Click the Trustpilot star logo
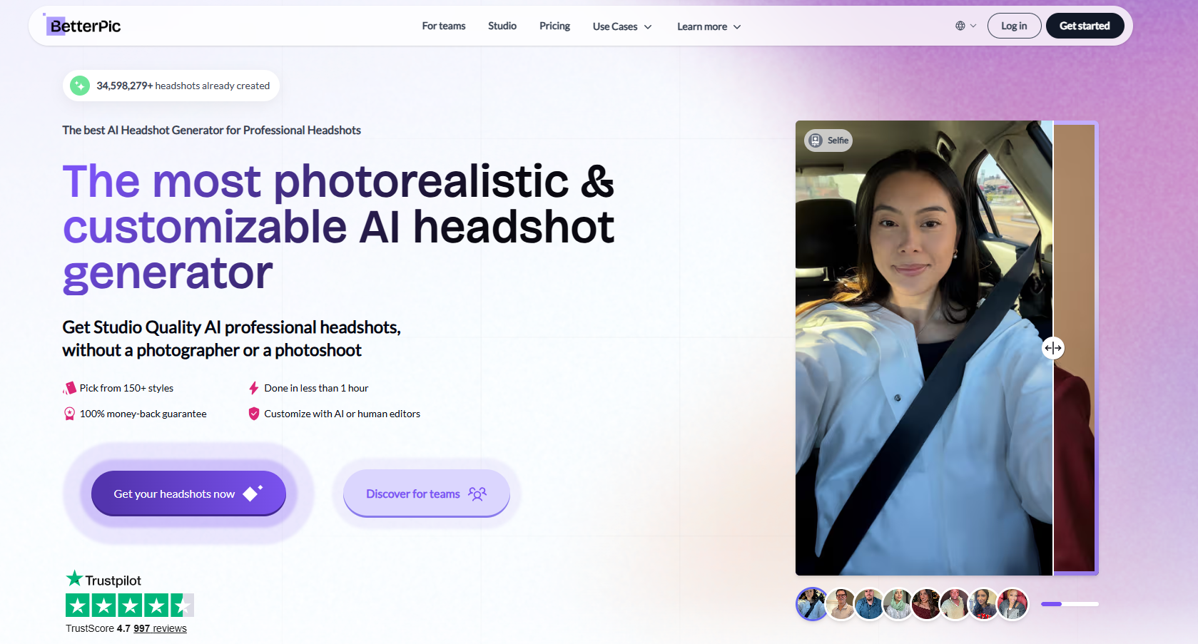The image size is (1198, 644). click(74, 578)
